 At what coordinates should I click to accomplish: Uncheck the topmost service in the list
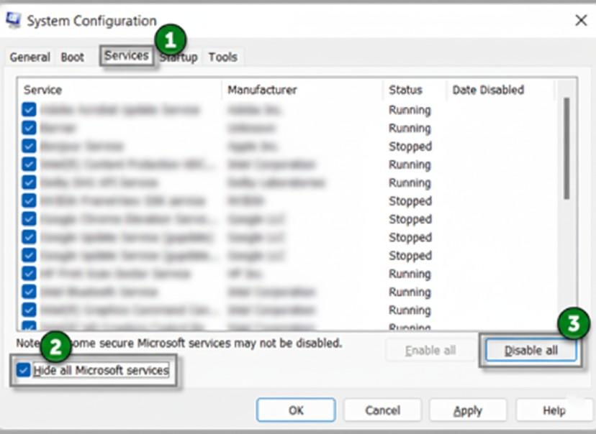click(x=27, y=110)
